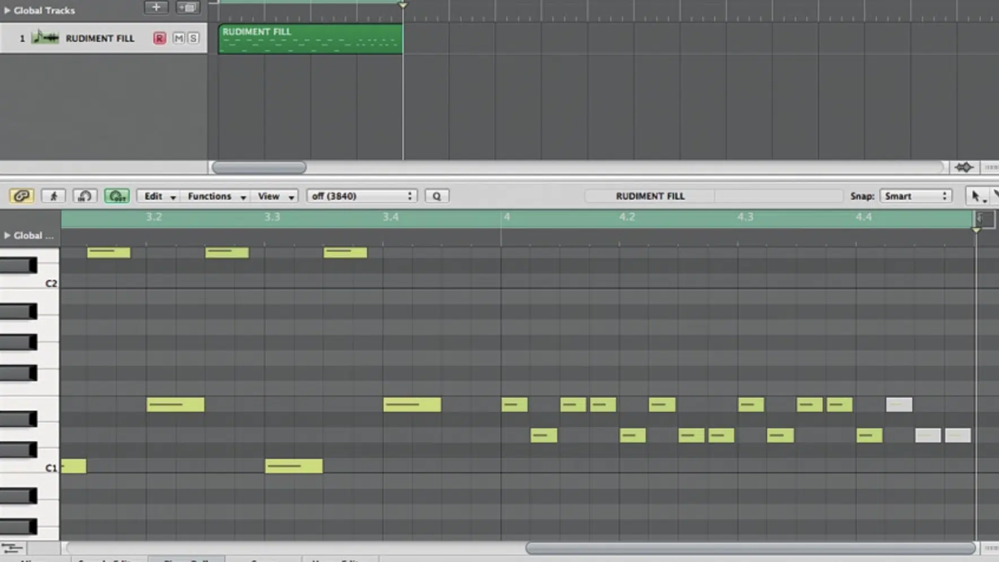Select the light grey note after 4.4

click(899, 405)
